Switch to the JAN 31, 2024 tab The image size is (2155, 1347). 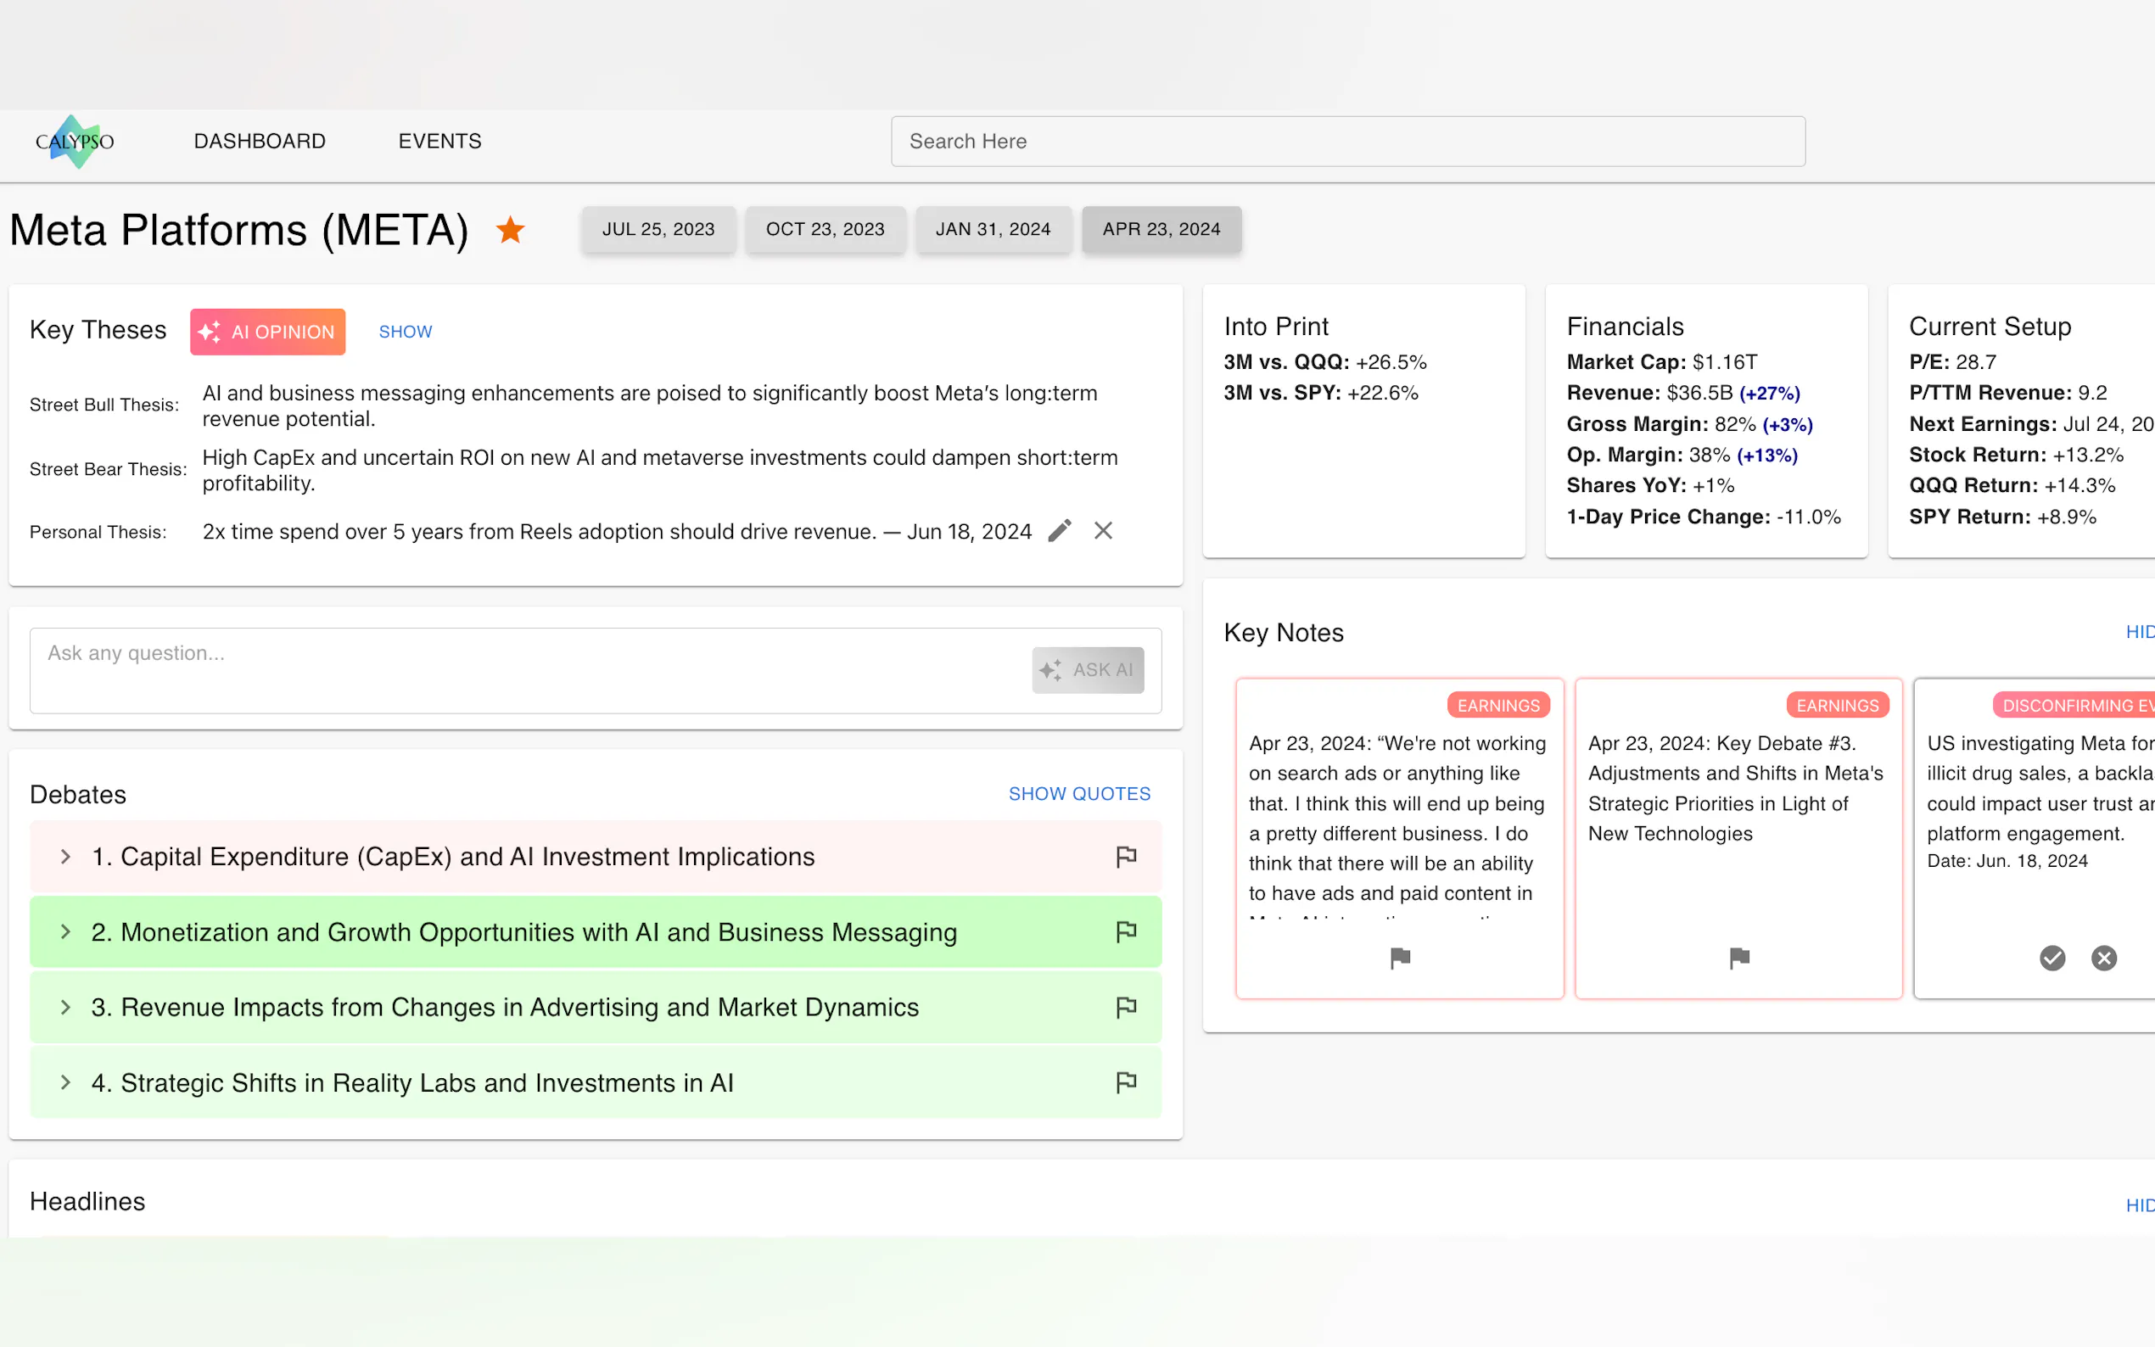993,230
